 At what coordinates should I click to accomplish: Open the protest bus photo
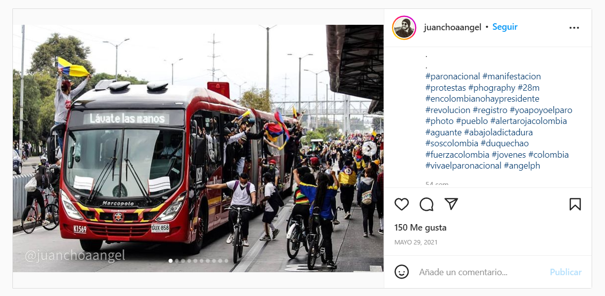198,148
